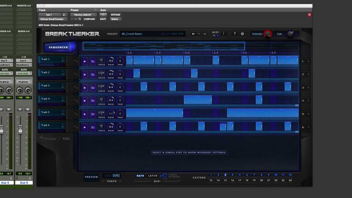This screenshot has width=352, height=198.
Task: Open Track 2 speed 1/2X selector
Action: [101, 73]
